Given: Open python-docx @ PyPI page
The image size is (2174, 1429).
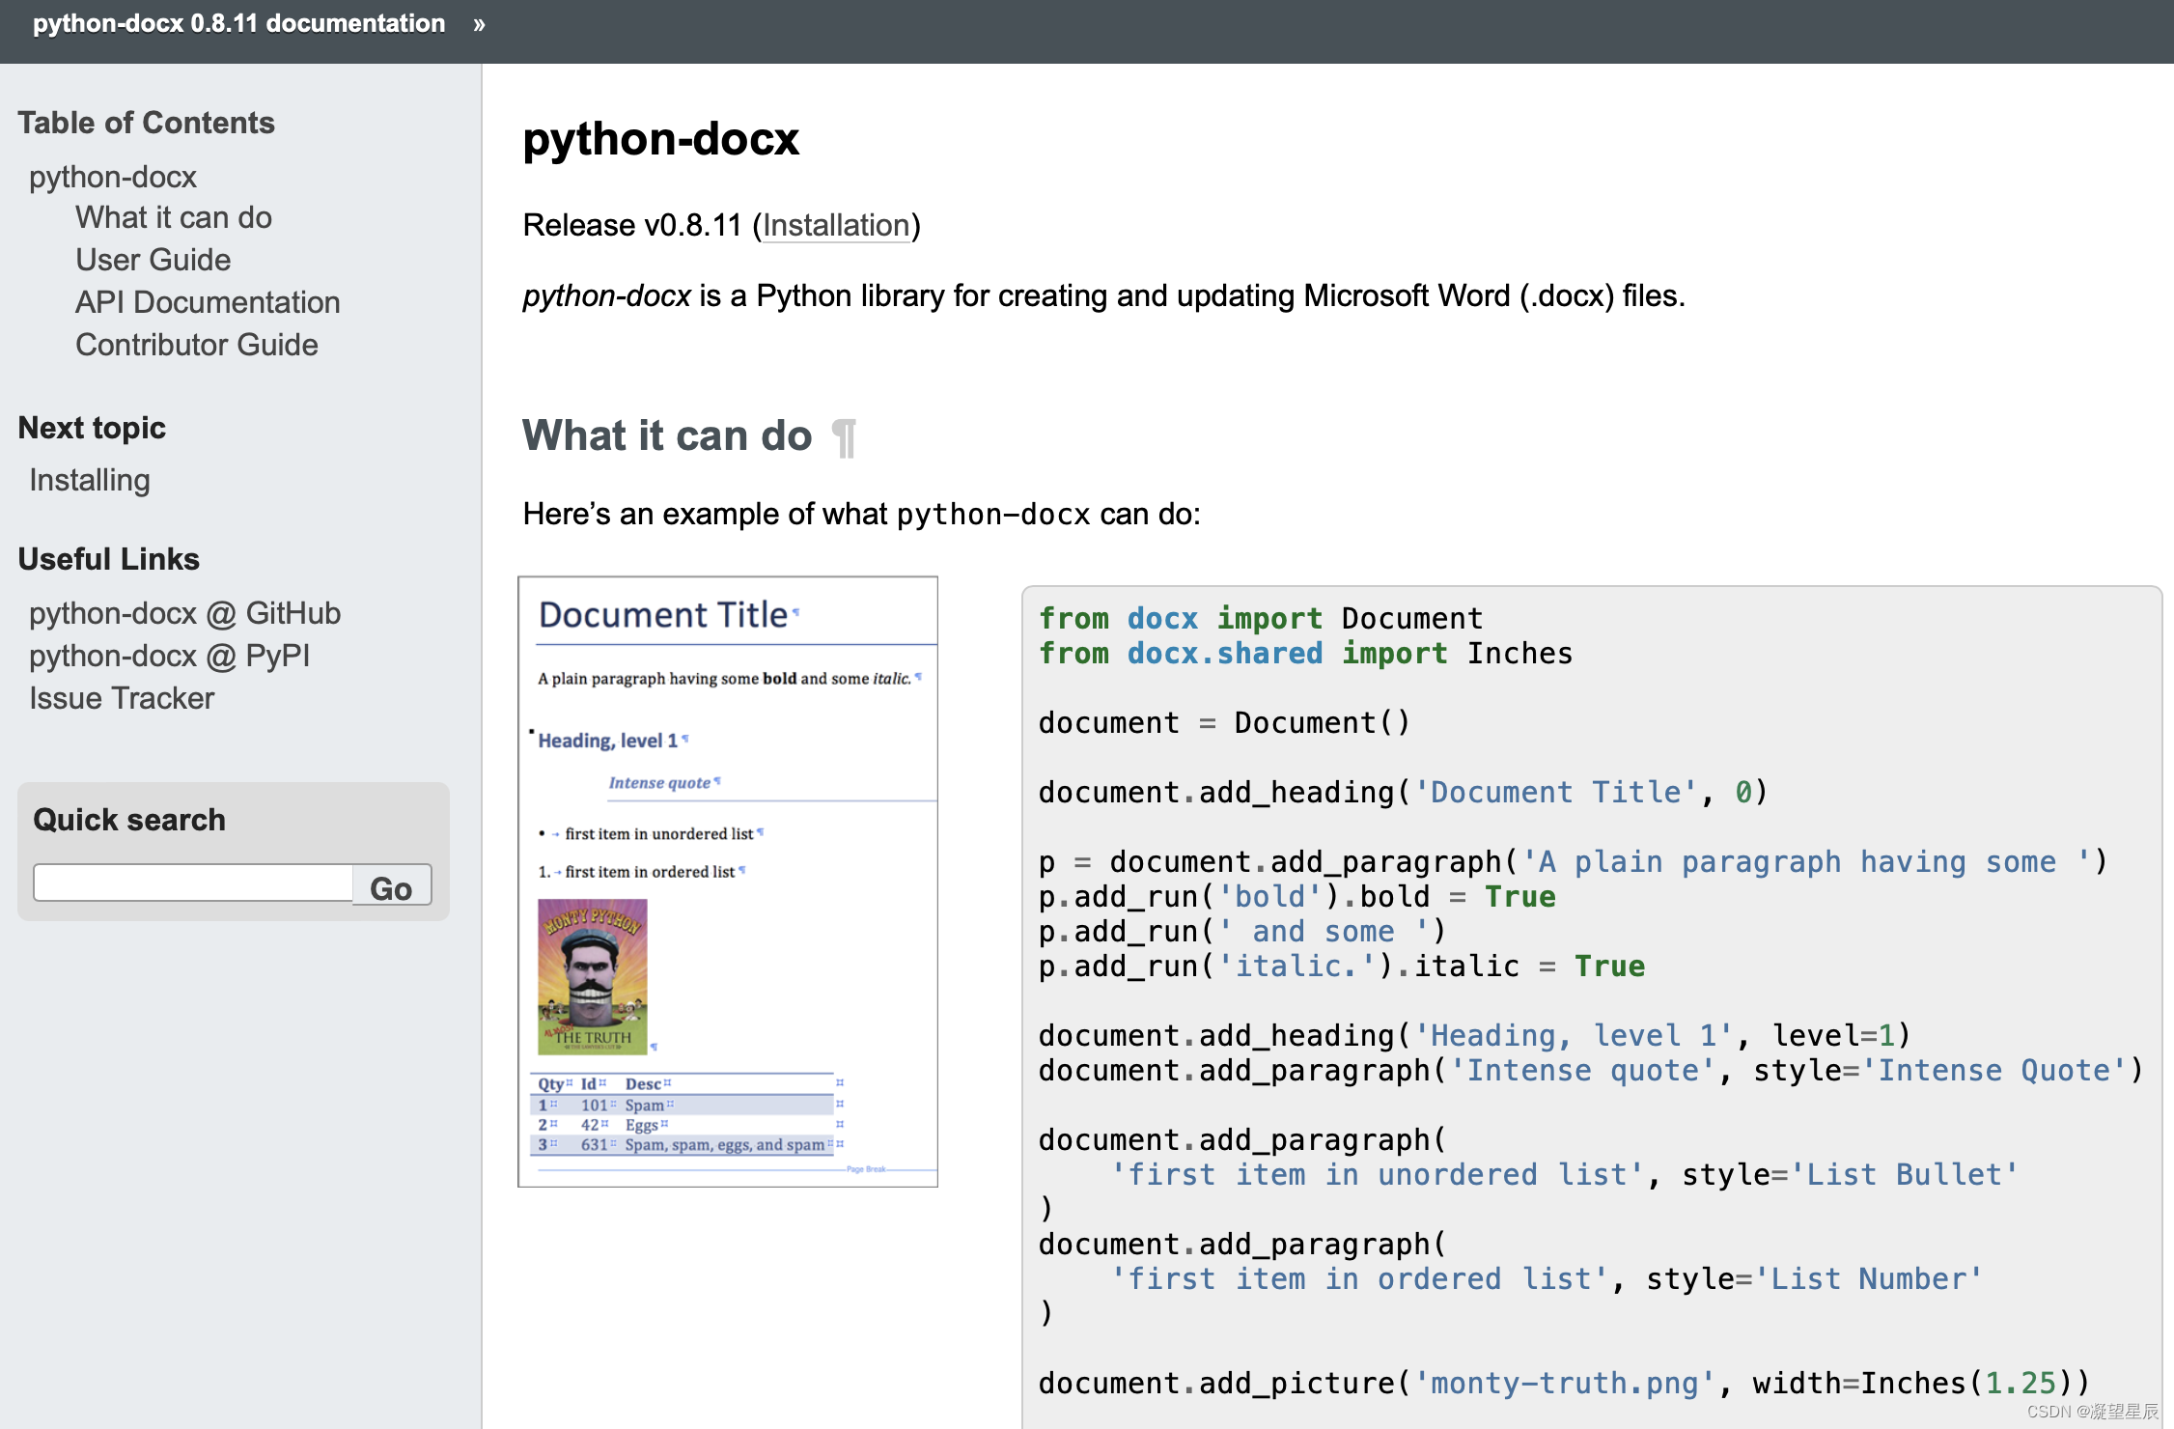Looking at the screenshot, I should 169,656.
